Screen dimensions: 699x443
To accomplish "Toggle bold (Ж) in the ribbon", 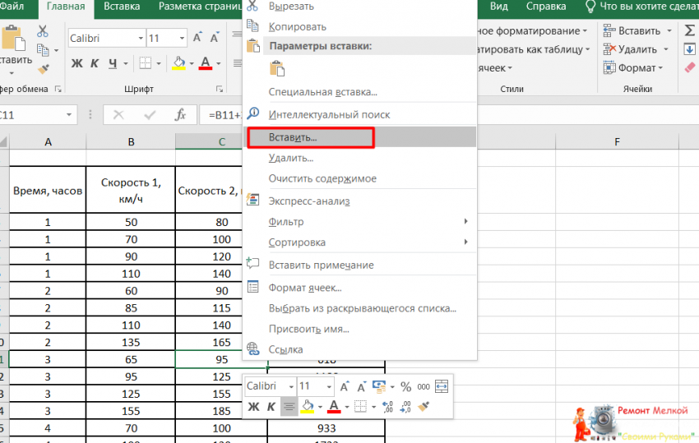I will (x=76, y=63).
